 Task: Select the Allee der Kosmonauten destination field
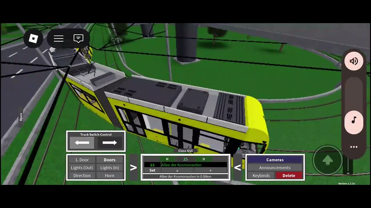pos(194,165)
